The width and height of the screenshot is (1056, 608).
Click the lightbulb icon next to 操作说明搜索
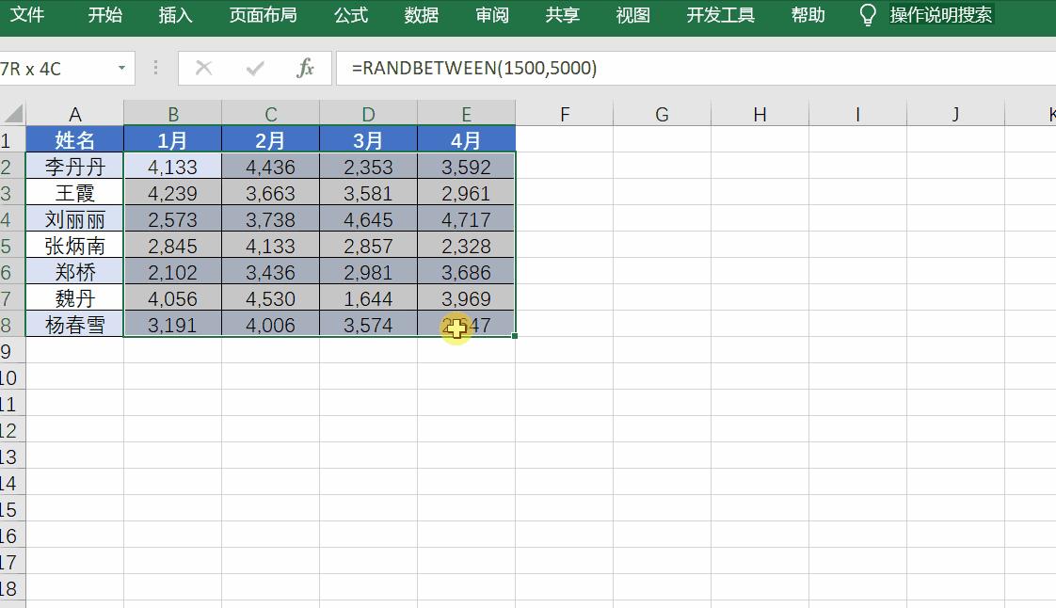coord(867,14)
